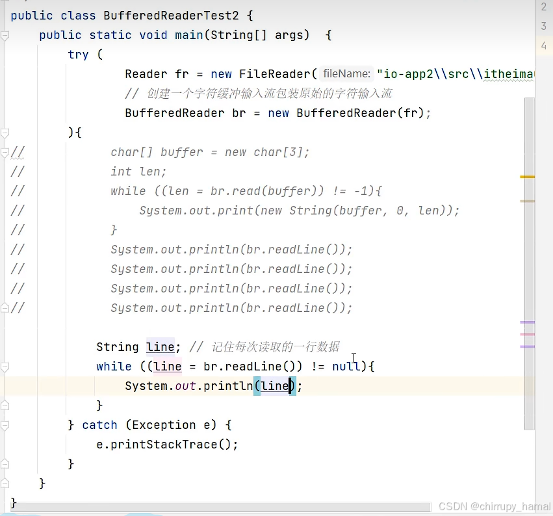
Task: Click the 'catch' keyword
Action: click(99, 426)
